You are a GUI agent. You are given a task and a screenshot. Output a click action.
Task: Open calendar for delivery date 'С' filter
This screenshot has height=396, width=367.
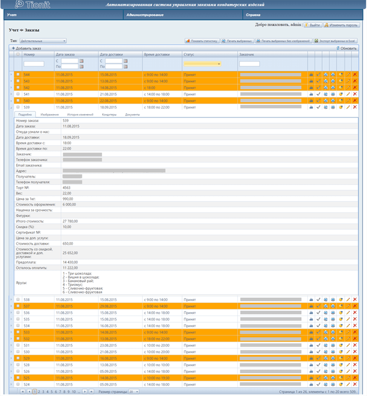point(125,61)
